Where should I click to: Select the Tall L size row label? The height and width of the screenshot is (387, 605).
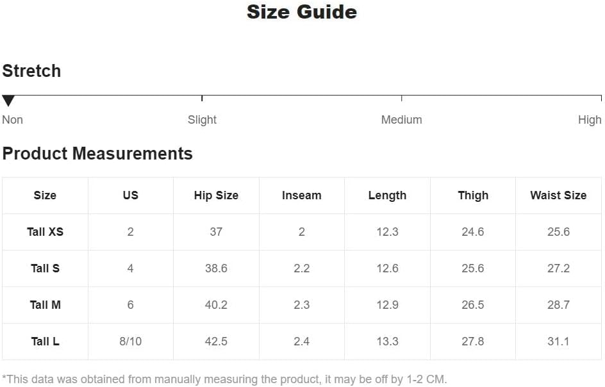coord(45,342)
